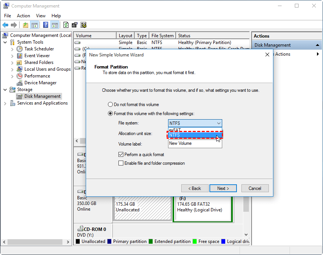The width and height of the screenshot is (323, 255).
Task: Choose exFAT in the file system list
Action: pyautogui.click(x=195, y=130)
